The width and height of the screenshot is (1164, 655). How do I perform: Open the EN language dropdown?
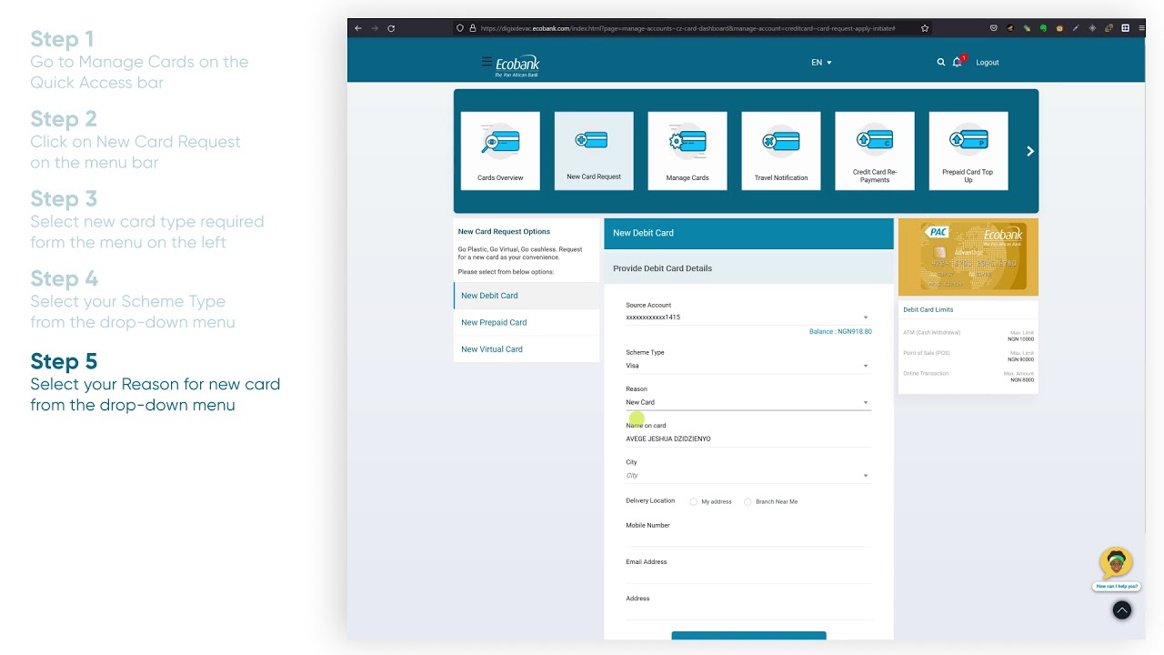[x=821, y=63]
